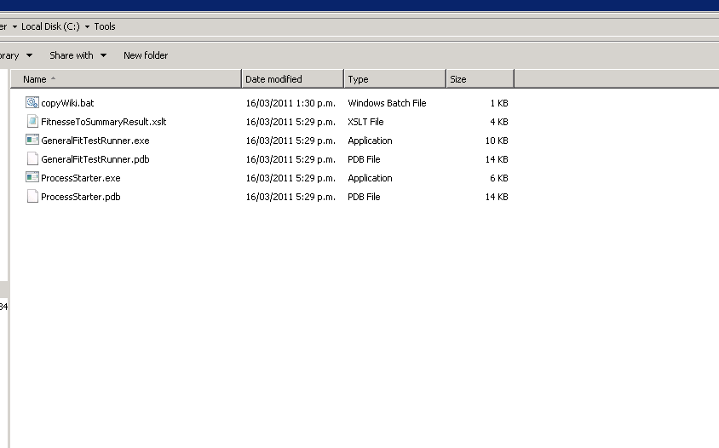Click the 14 KB size of GeneralFitTestRunner.pdb
719x448 pixels.
(497, 159)
